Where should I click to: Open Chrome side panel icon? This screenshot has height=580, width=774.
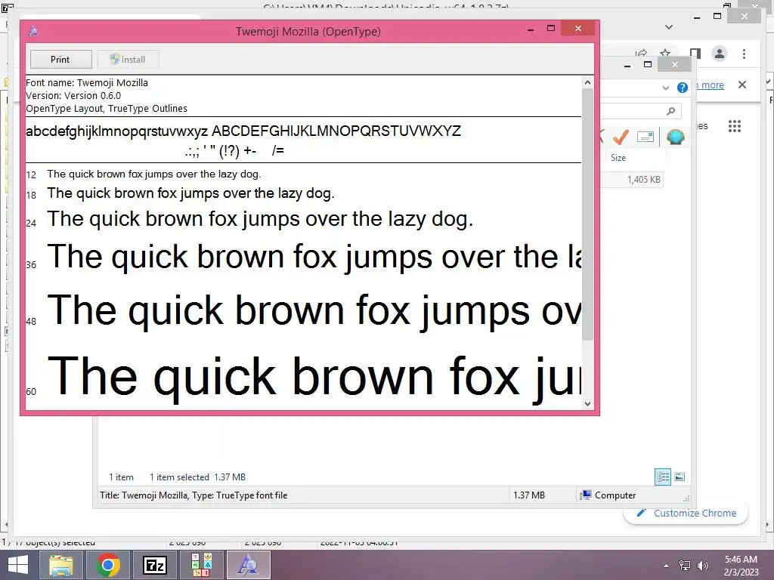695,54
